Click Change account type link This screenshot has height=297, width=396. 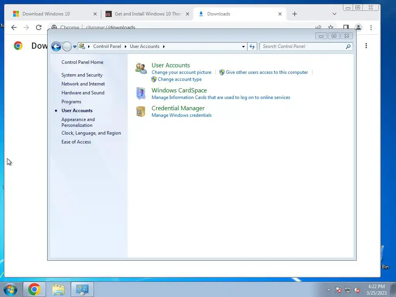point(179,79)
